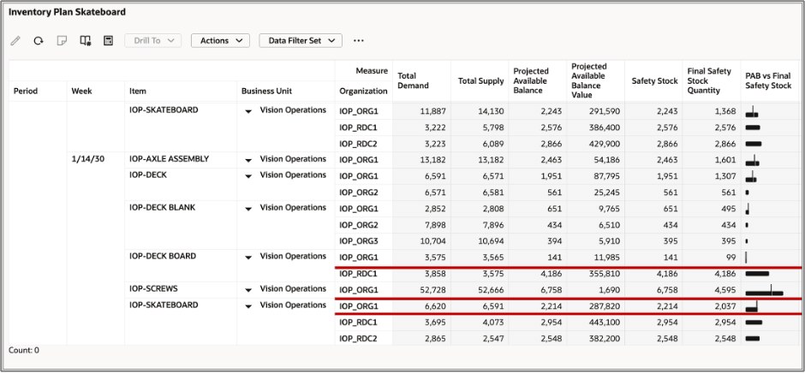The width and height of the screenshot is (805, 373).
Task: Click the open book icon in toolbar
Action: pos(86,40)
